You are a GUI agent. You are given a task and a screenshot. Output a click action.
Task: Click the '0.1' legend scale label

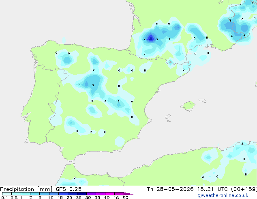[4, 197]
